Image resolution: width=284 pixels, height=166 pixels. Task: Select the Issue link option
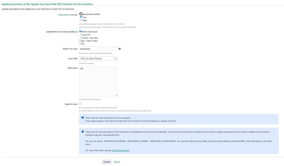[x=81, y=34]
